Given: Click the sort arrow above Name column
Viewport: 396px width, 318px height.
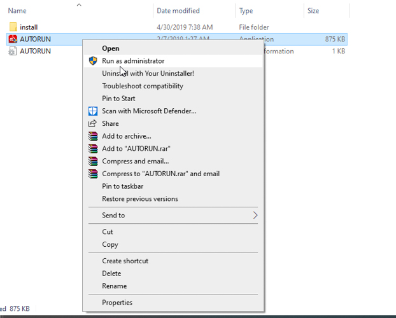Looking at the screenshot, I should pos(79,4).
